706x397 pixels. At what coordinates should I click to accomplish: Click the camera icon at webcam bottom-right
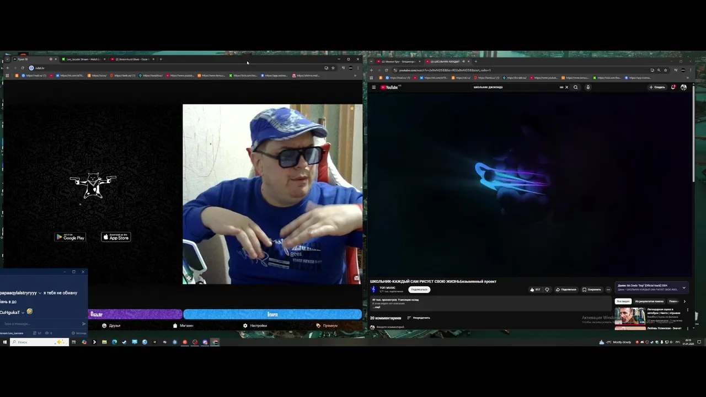point(356,278)
